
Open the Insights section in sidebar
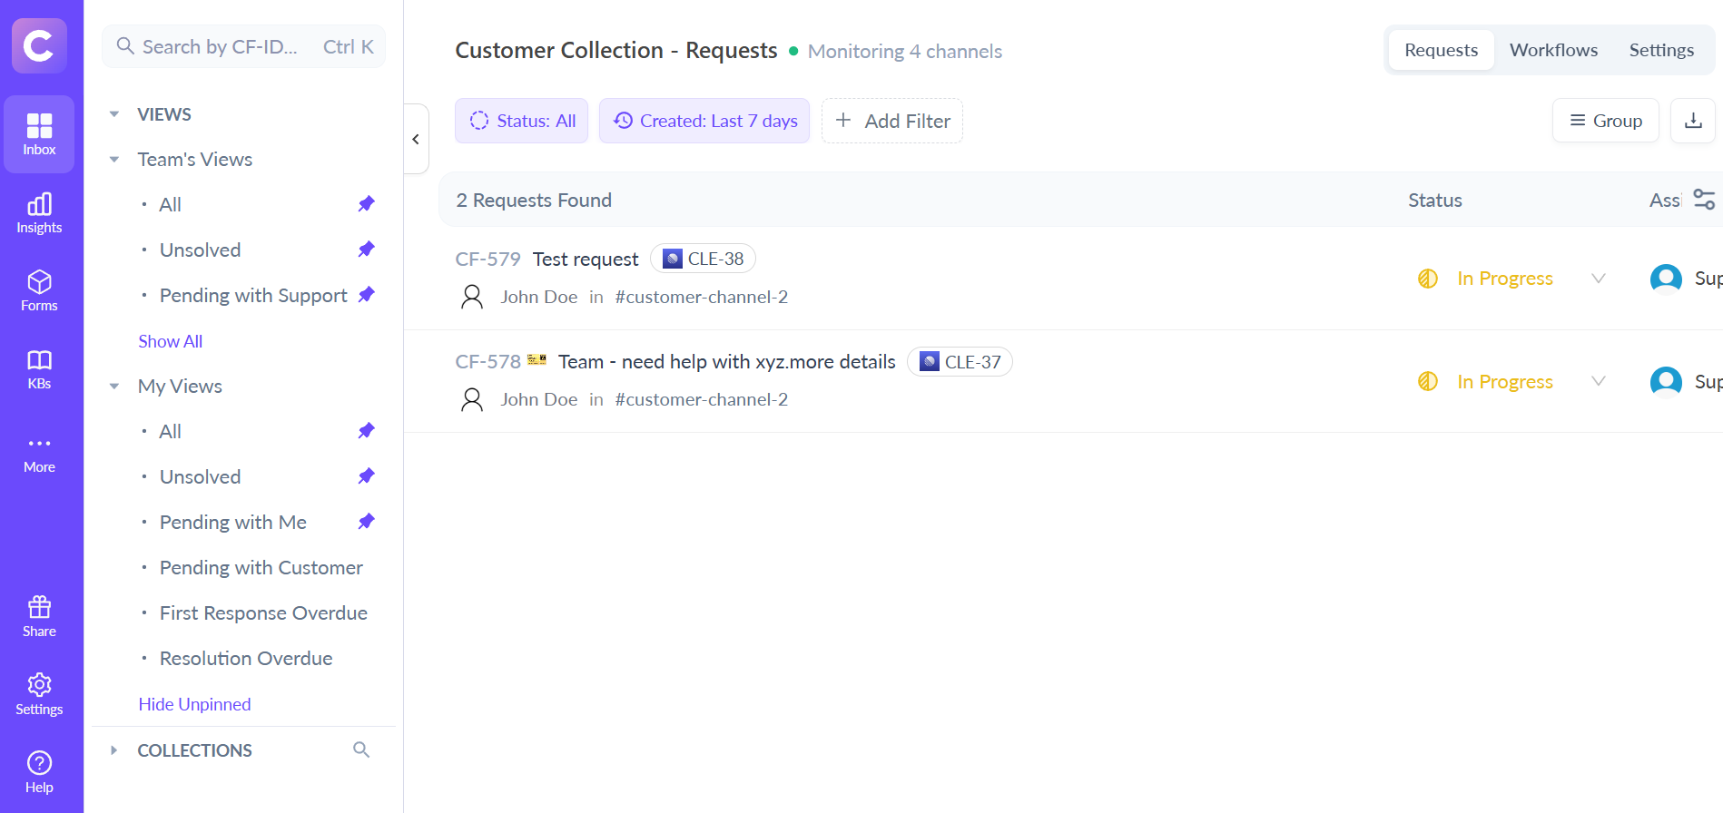click(39, 213)
